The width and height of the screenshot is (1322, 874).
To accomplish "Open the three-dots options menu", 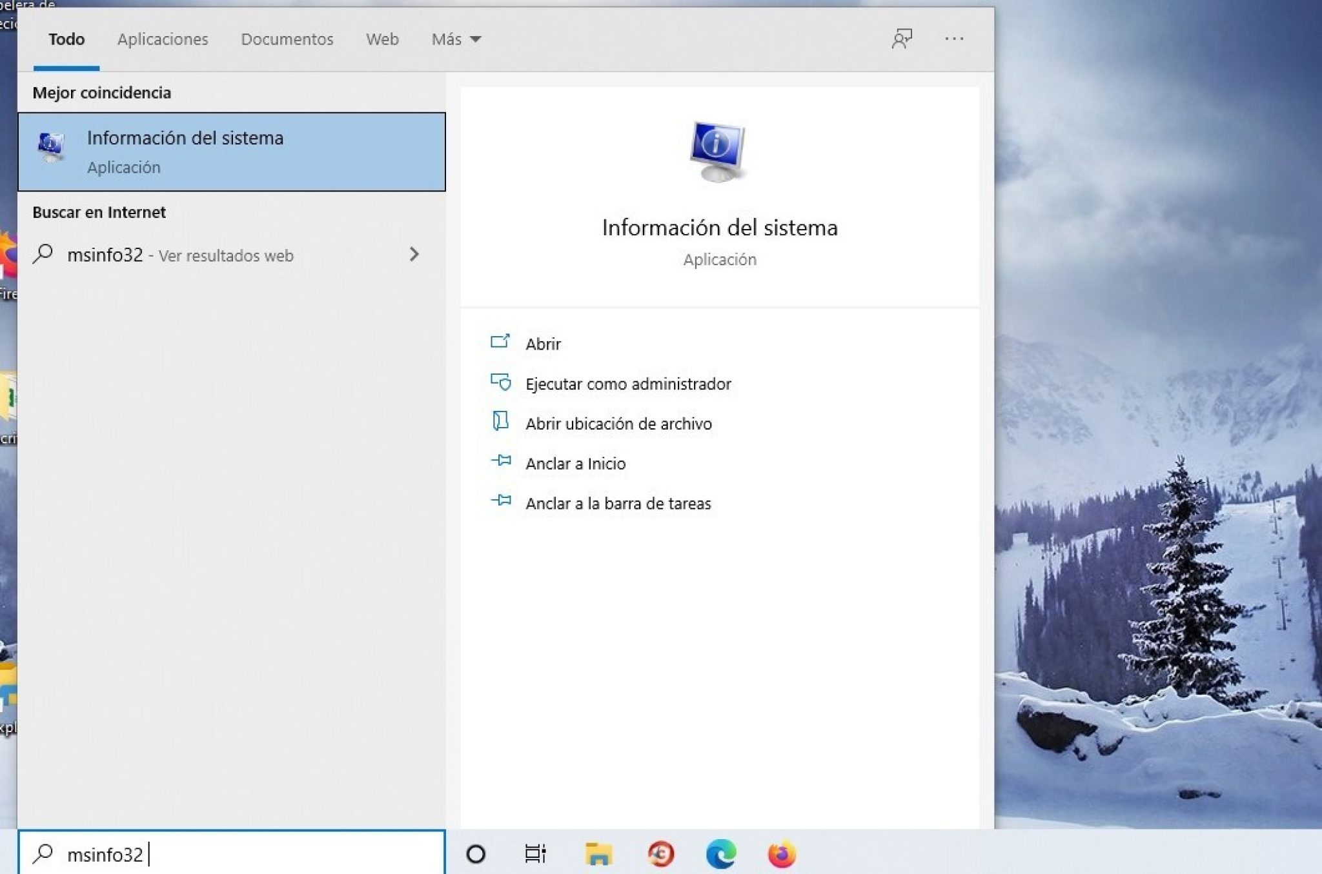I will pyautogui.click(x=953, y=39).
